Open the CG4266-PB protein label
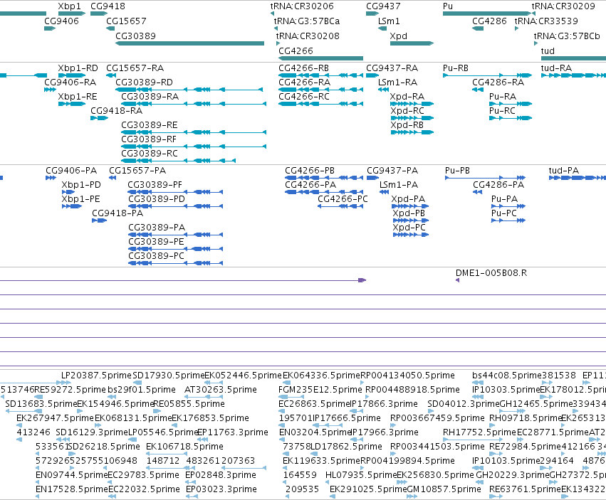The height and width of the screenshot is (500, 606). (310, 171)
